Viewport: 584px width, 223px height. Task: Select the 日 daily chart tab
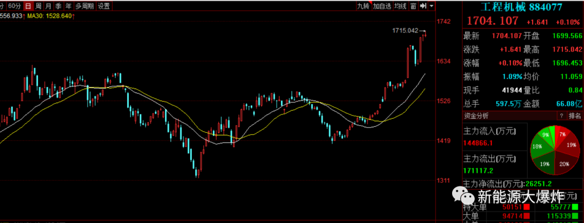click(27, 6)
